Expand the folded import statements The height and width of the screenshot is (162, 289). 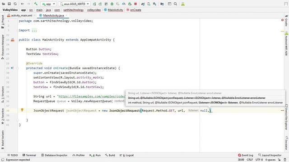[34, 30]
